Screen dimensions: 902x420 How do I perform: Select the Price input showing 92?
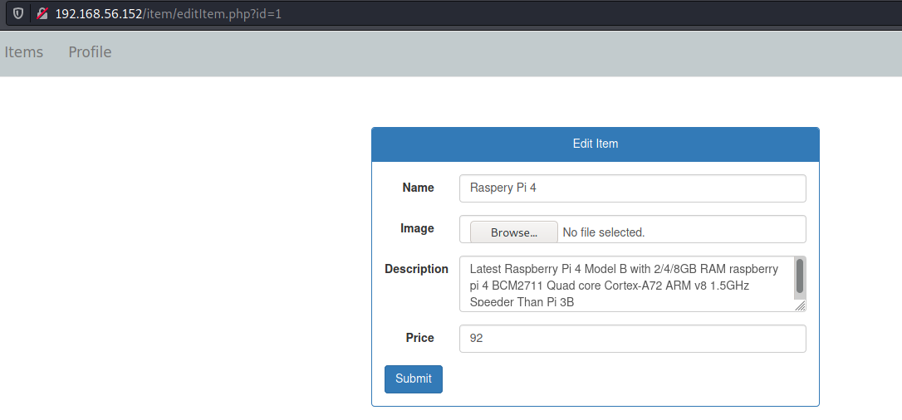coord(632,339)
